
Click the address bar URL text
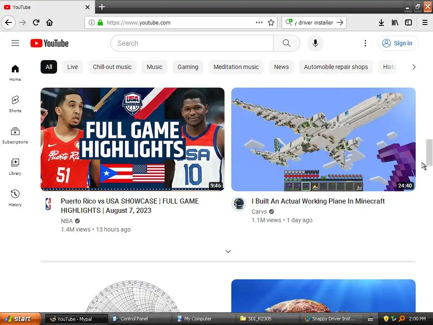click(x=138, y=23)
